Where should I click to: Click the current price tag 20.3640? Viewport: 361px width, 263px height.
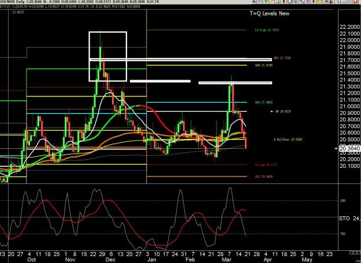coord(349,149)
